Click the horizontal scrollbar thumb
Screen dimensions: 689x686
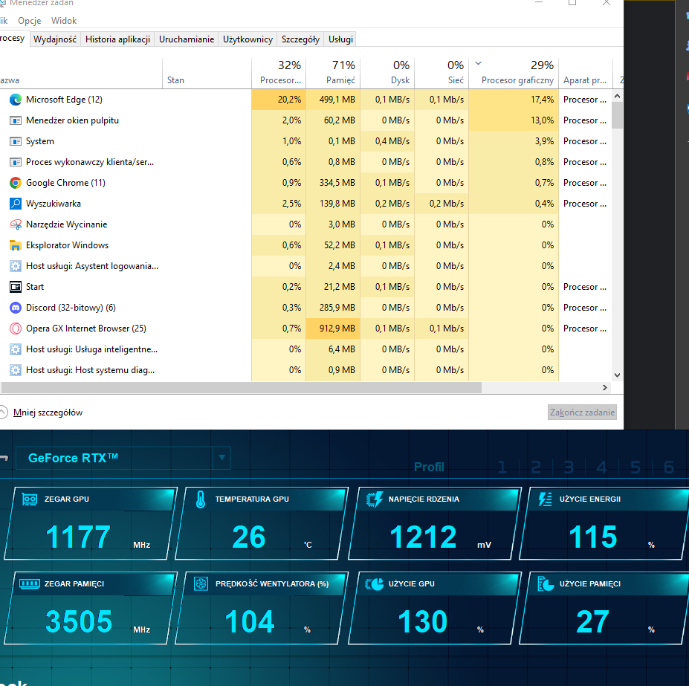click(242, 388)
